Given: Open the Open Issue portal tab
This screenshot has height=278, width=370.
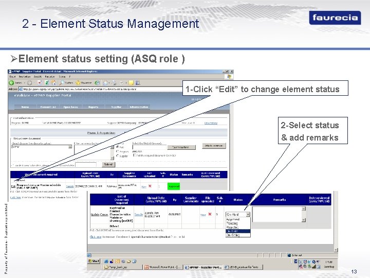Looking at the screenshot, I should pos(70,107).
